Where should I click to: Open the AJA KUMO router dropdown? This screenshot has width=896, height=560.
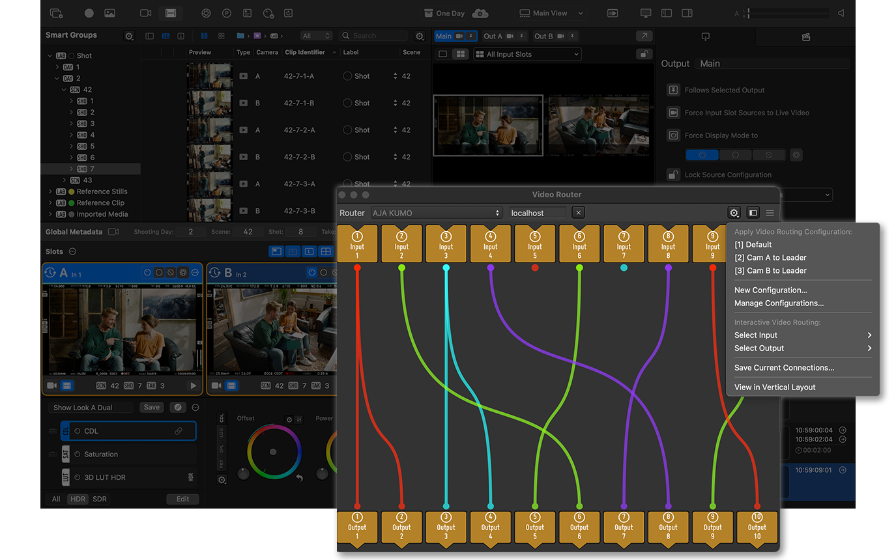click(x=437, y=213)
